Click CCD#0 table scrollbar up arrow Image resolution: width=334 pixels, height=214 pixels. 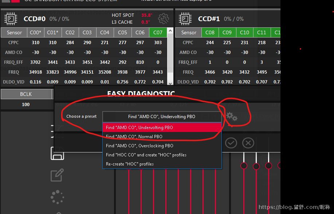(x=170, y=31)
